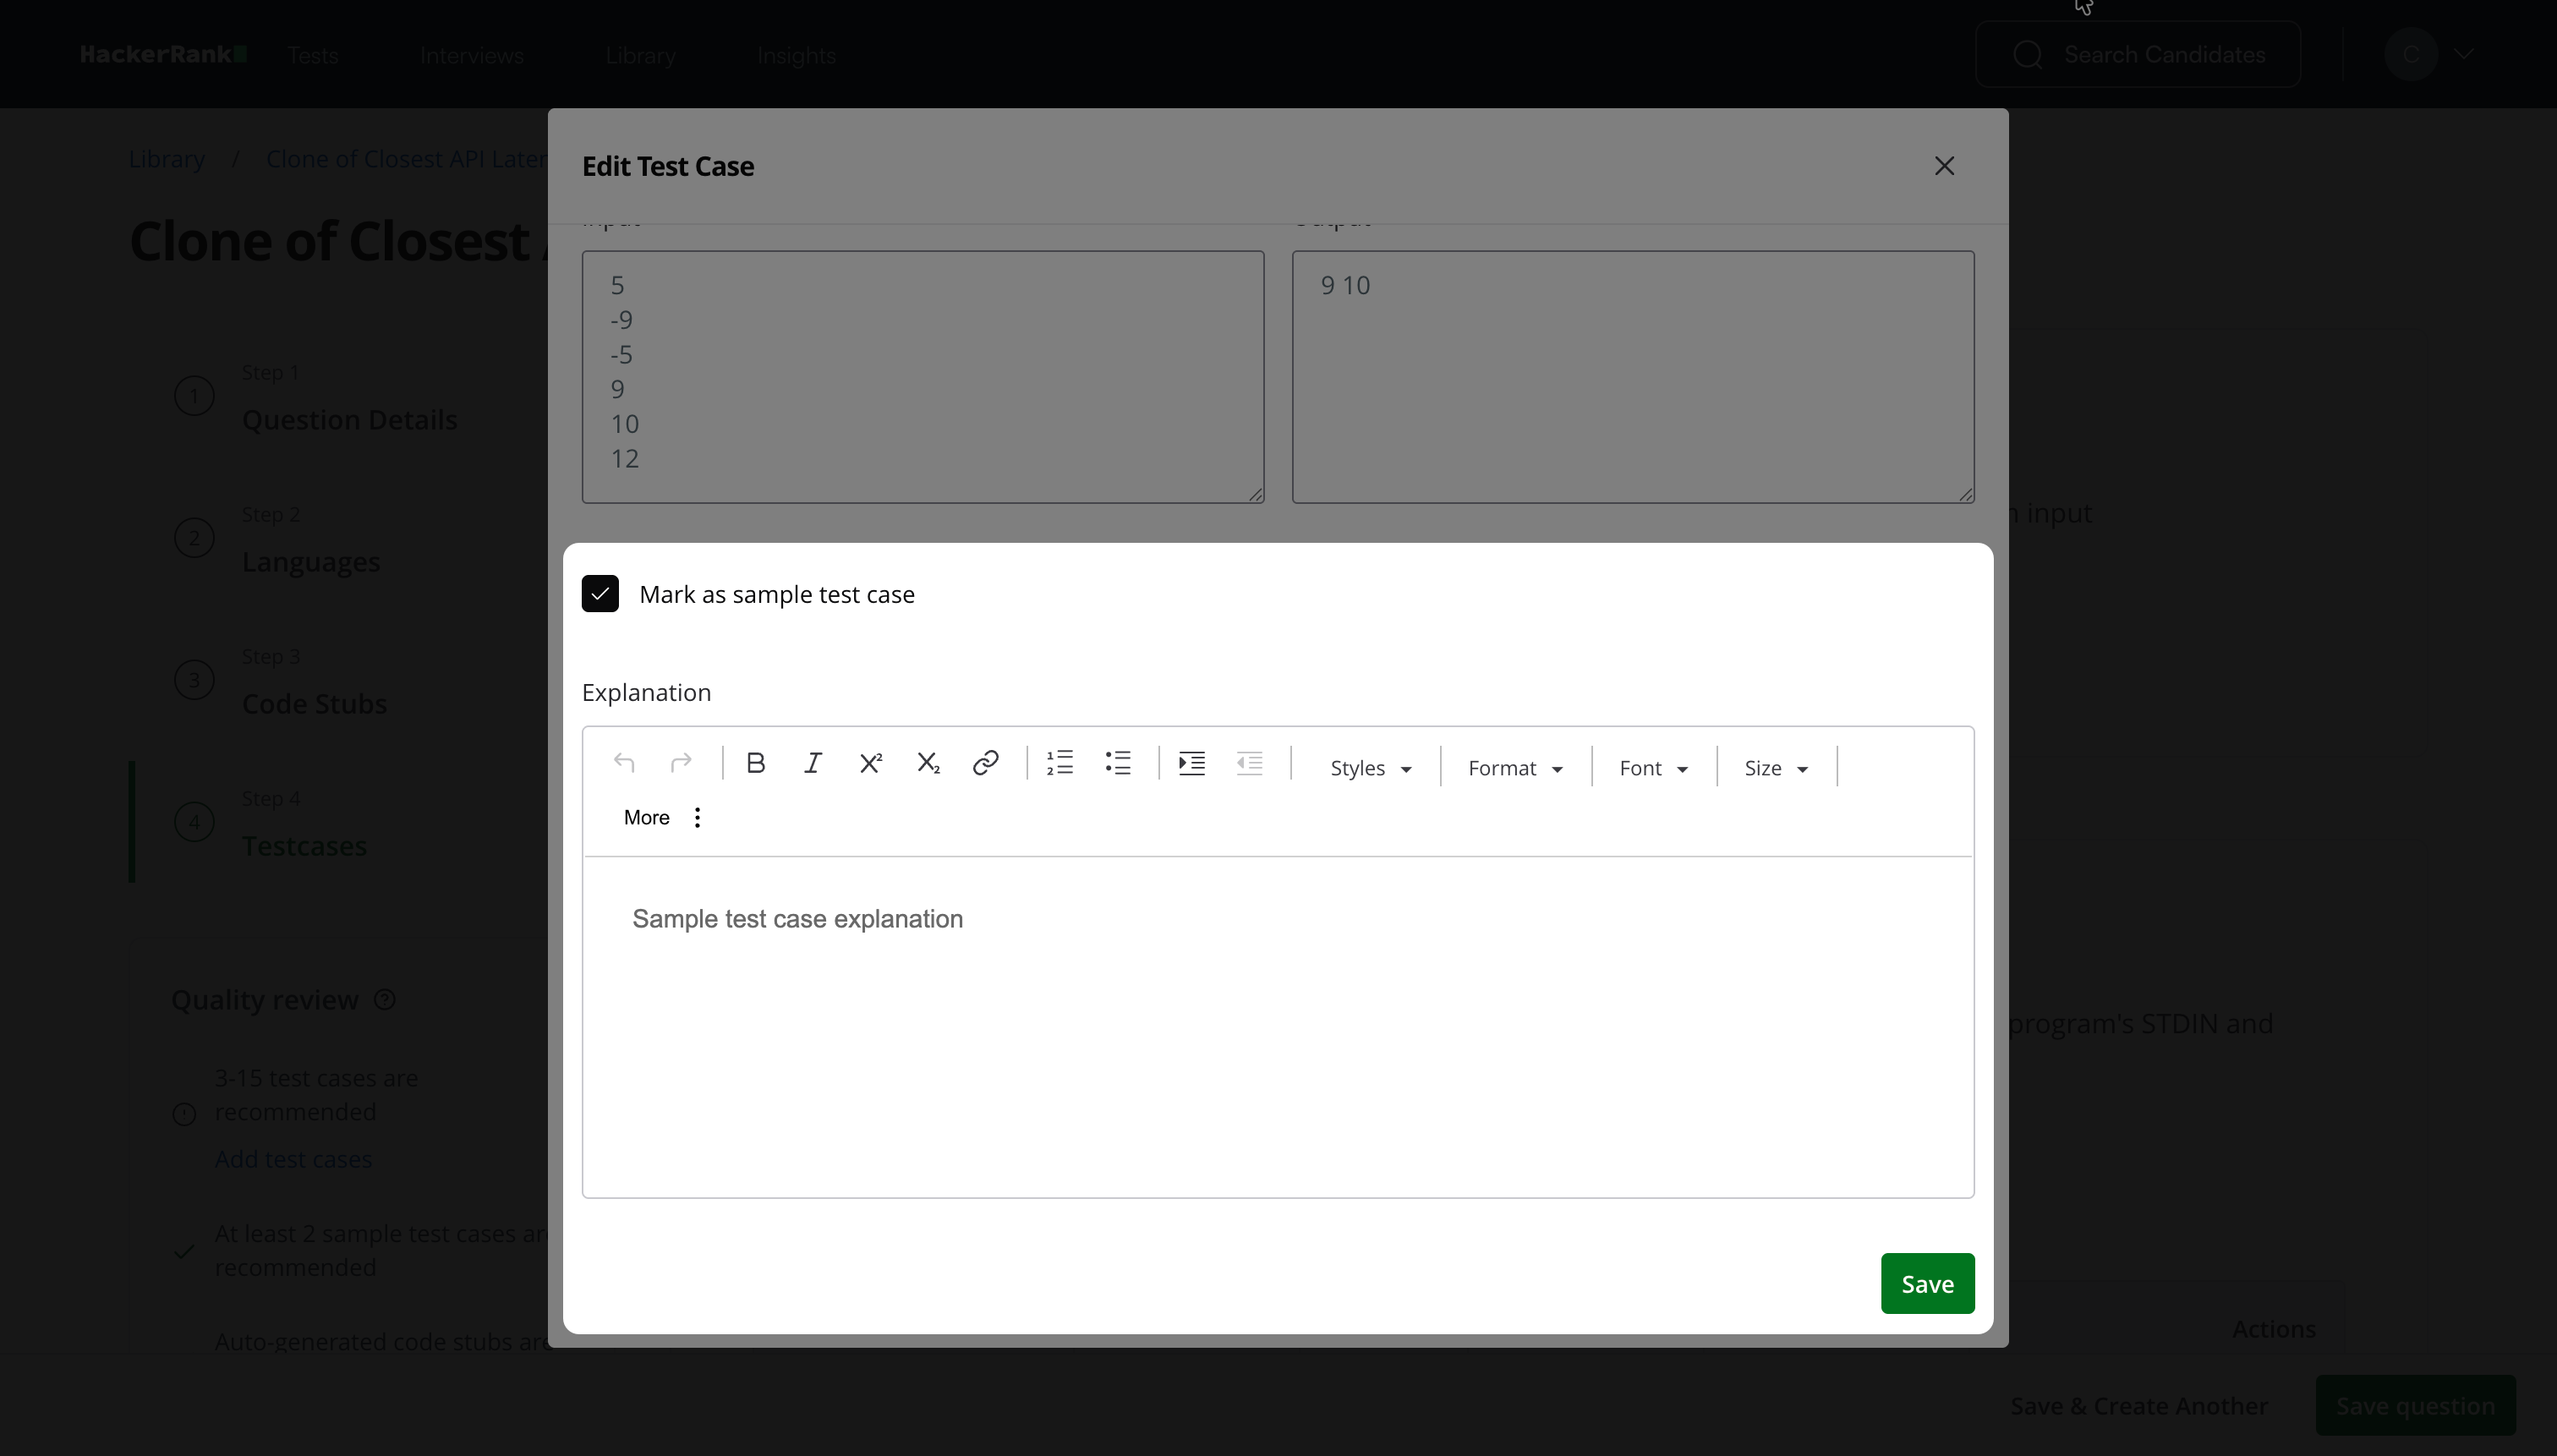This screenshot has width=2557, height=1456.
Task: Open the Font dropdown
Action: coord(1653,768)
